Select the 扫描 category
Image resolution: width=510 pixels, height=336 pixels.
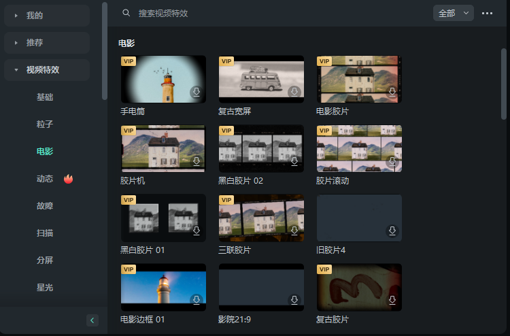coord(45,233)
